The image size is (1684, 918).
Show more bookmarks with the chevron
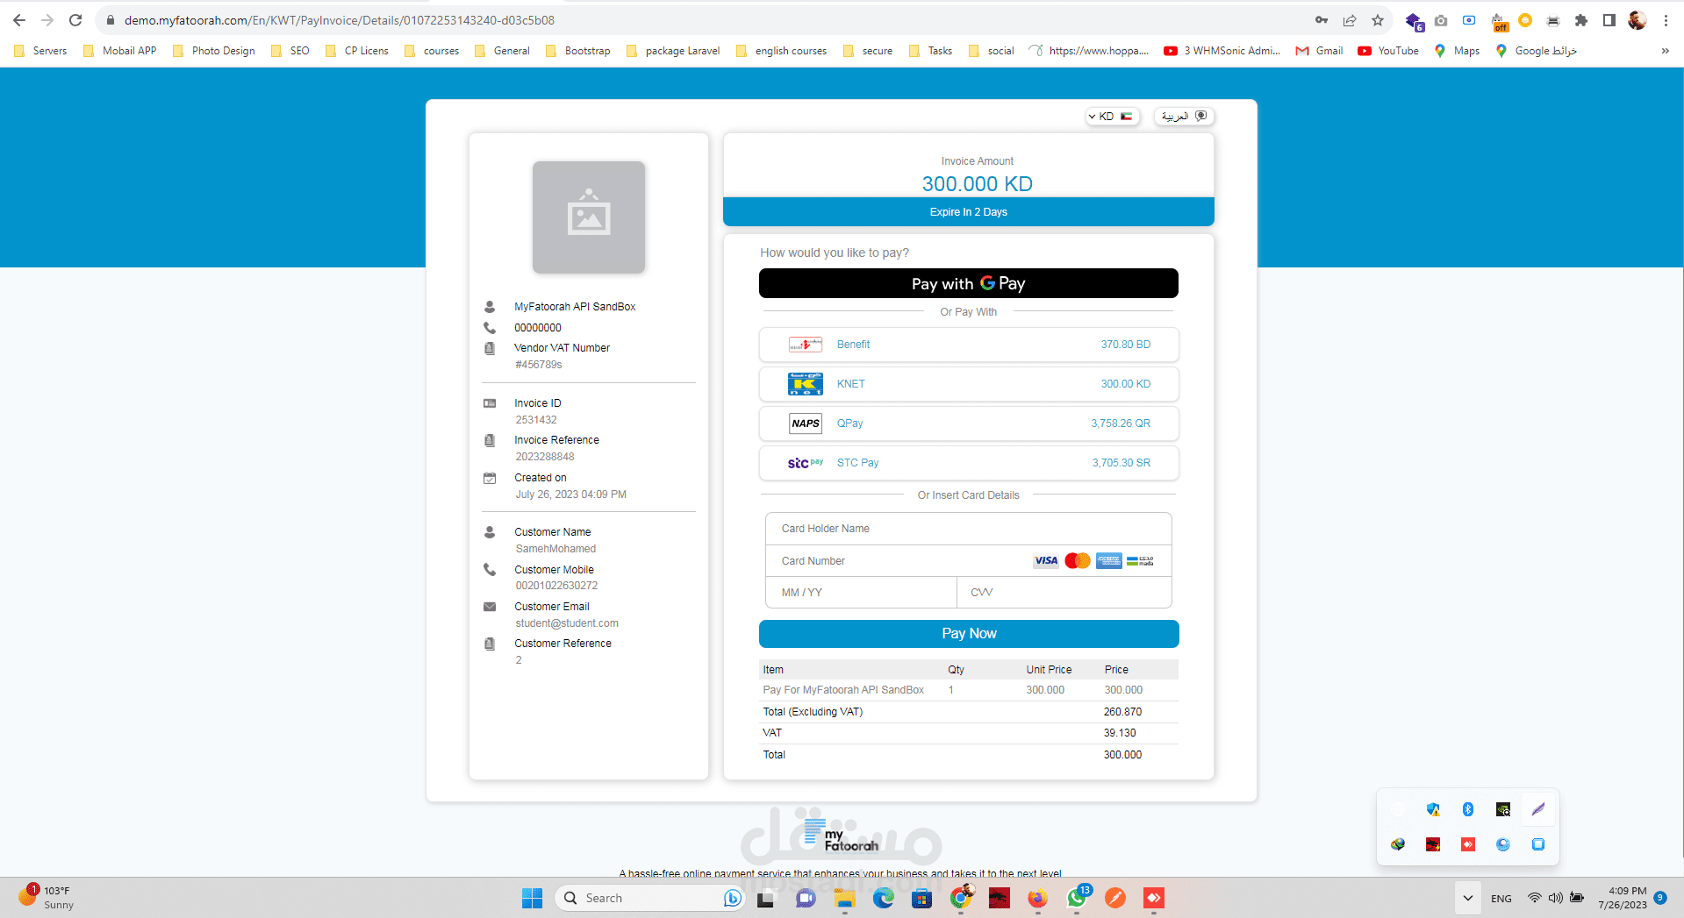click(x=1665, y=51)
